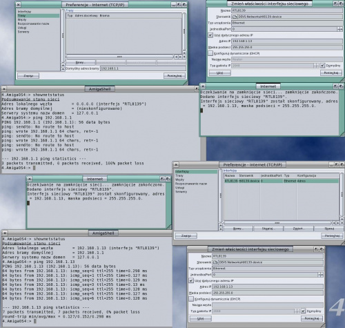Viewport: 345px width, 328px height.
Task: Click 'Użyj' button in Router-named interface dialog
Action: pos(219,73)
